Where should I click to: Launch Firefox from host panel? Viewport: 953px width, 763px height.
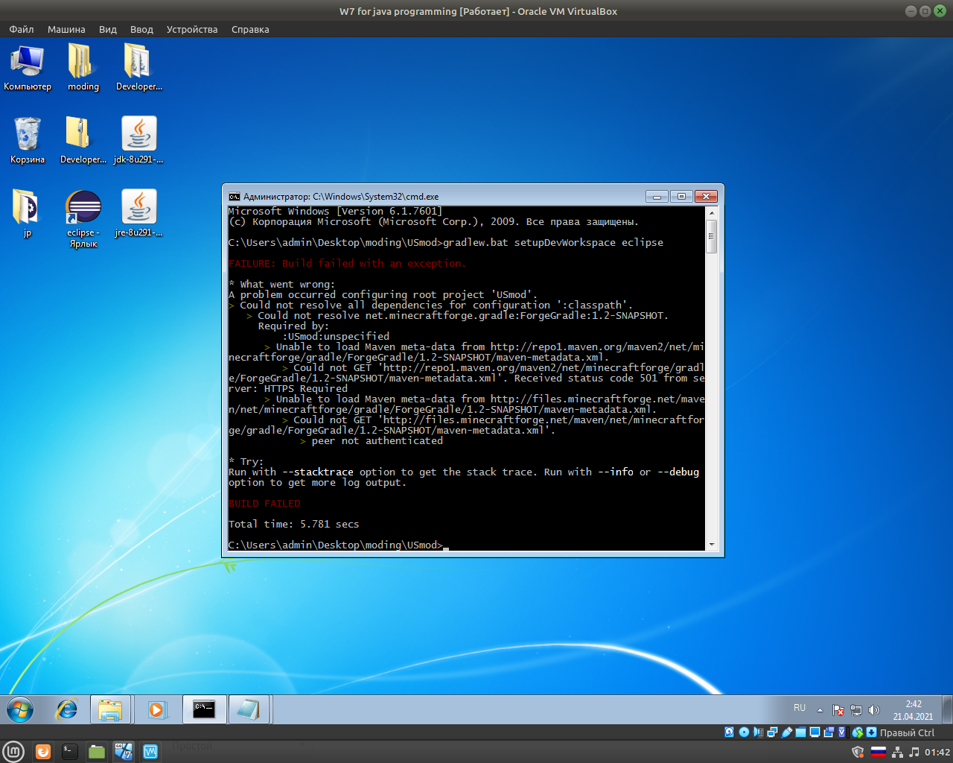click(x=43, y=752)
